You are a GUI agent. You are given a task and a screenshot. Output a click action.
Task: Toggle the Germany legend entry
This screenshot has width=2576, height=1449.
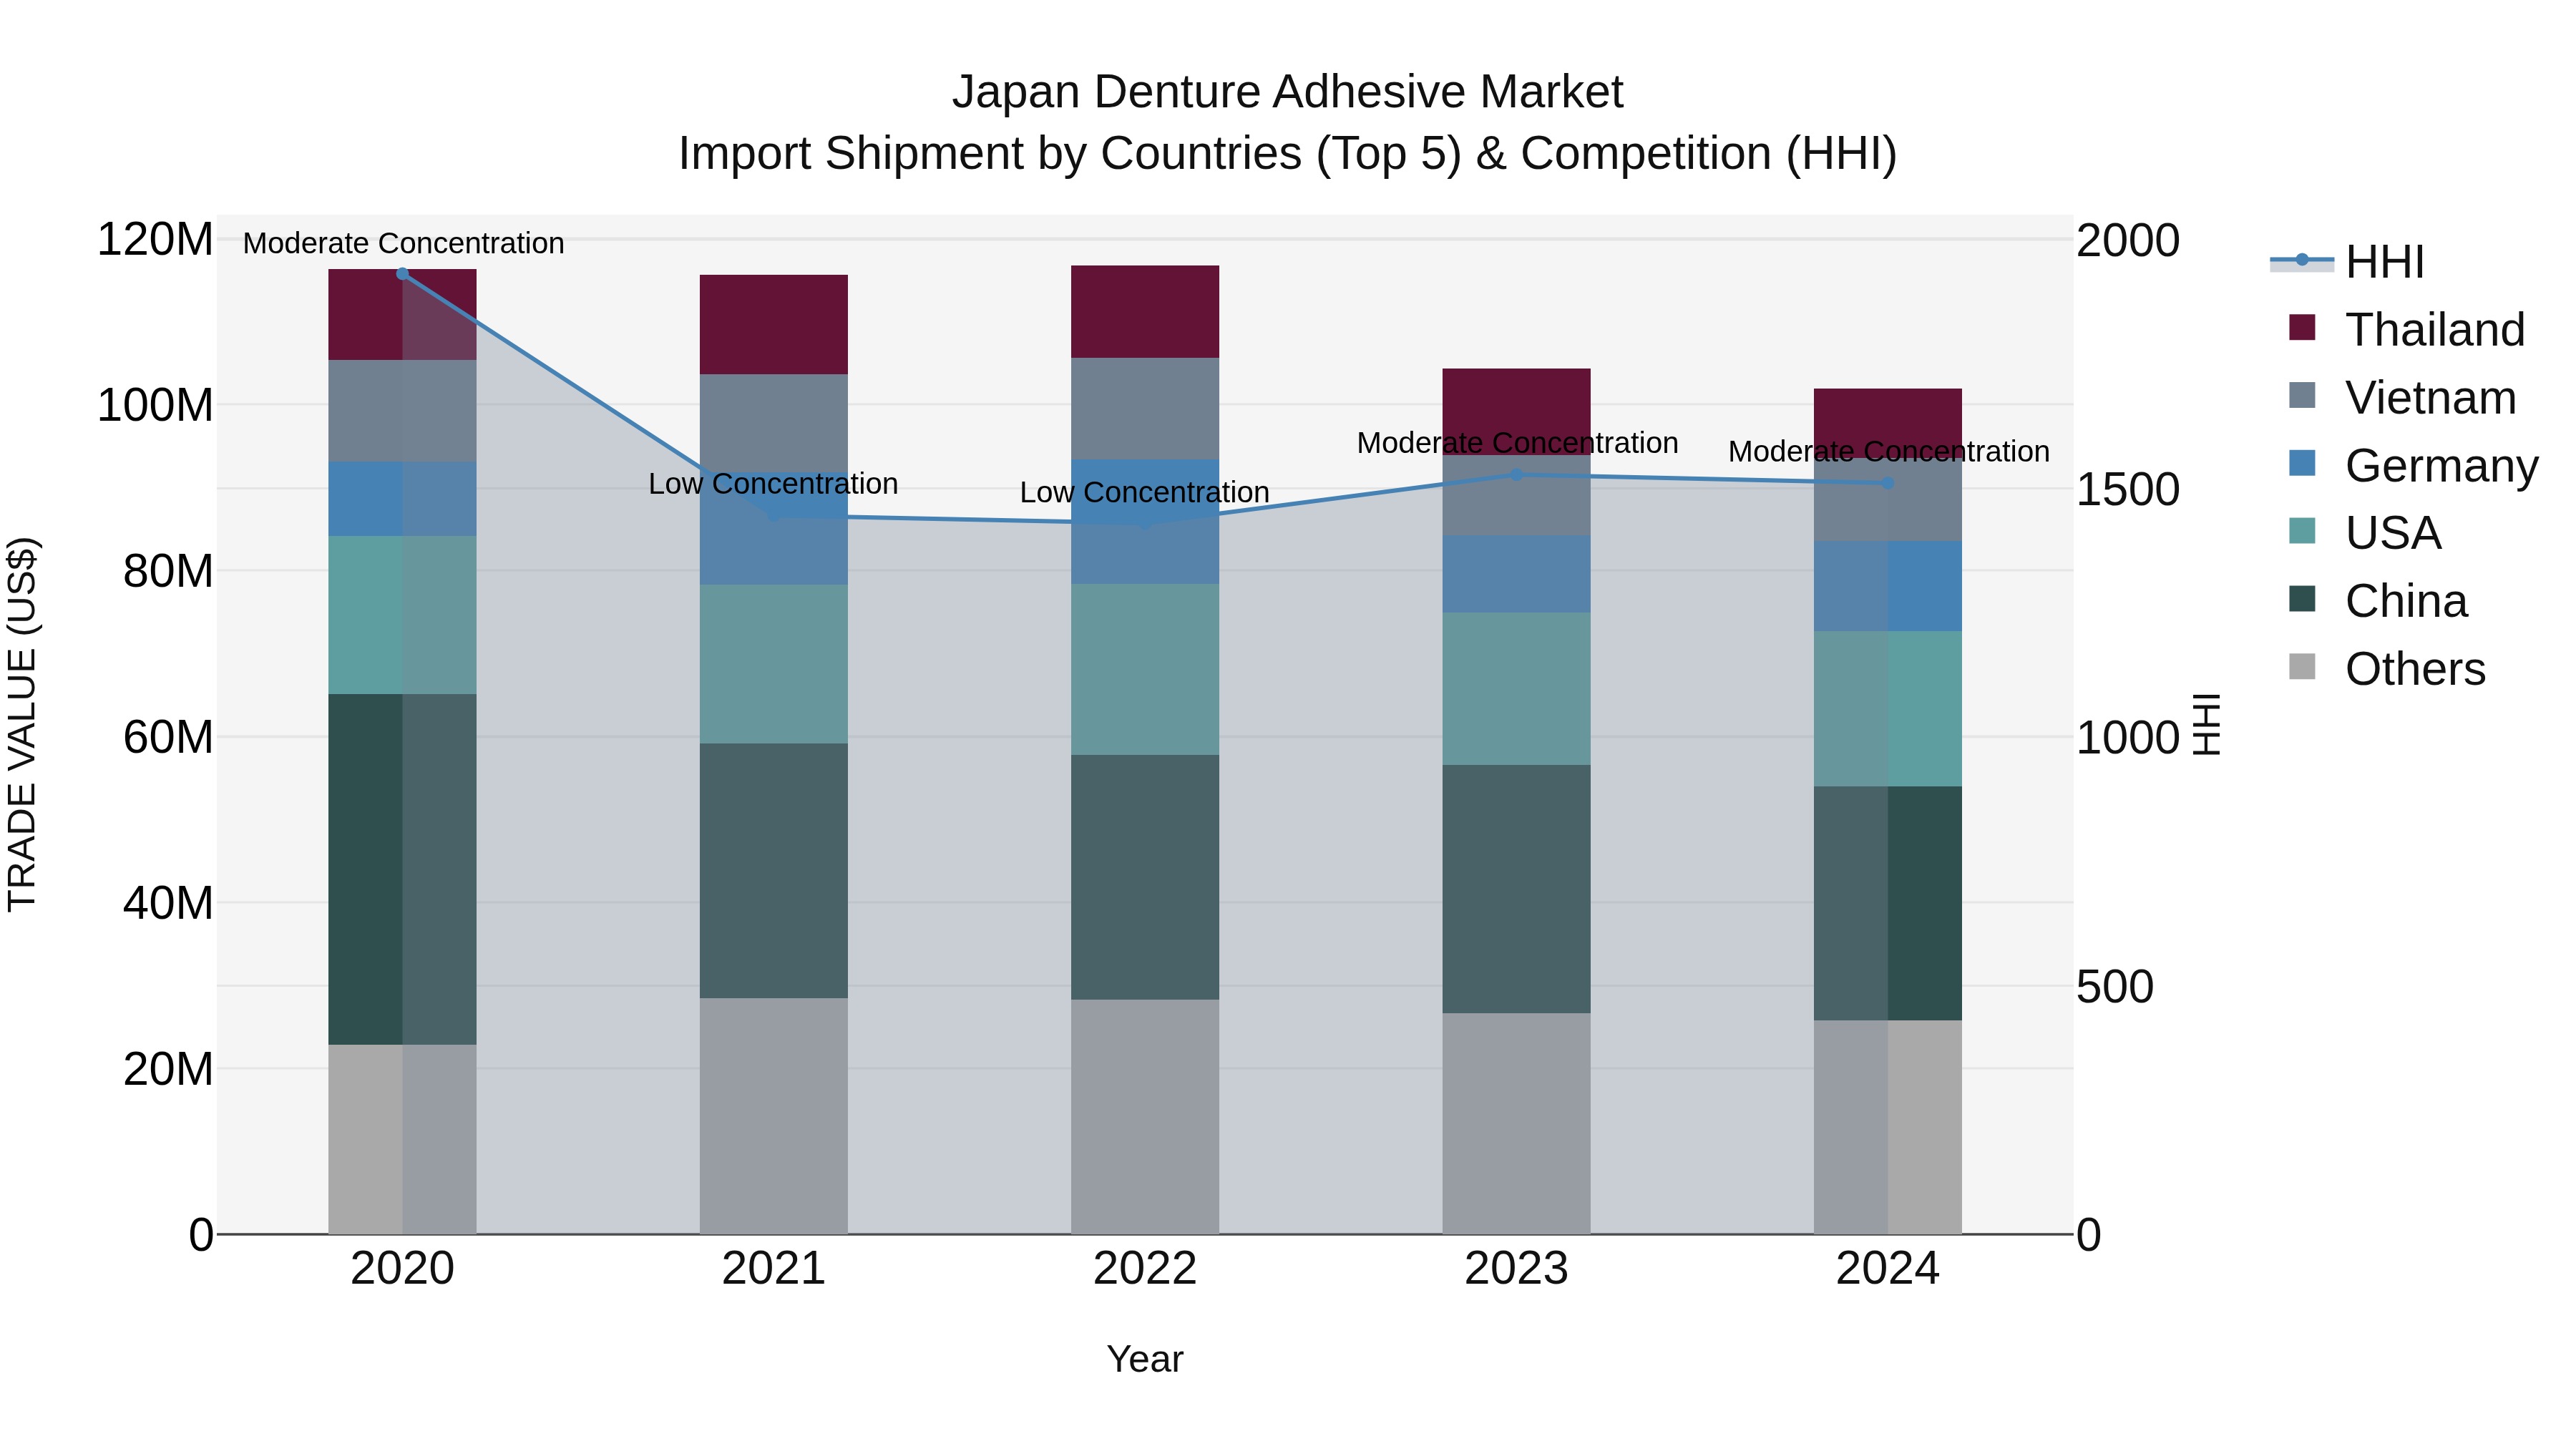click(2413, 466)
